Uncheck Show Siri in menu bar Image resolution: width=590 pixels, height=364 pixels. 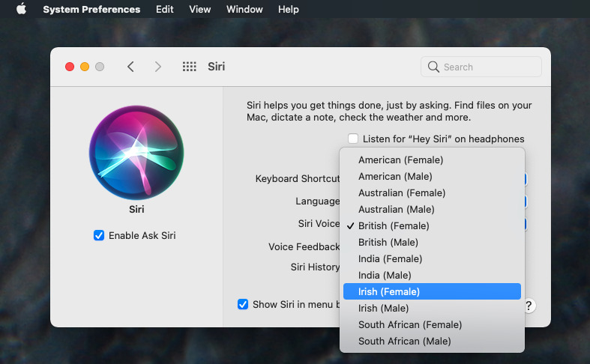pos(243,304)
